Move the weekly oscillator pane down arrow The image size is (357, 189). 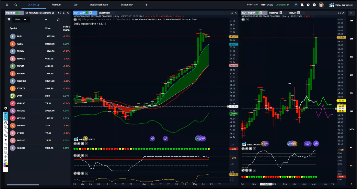(247, 149)
